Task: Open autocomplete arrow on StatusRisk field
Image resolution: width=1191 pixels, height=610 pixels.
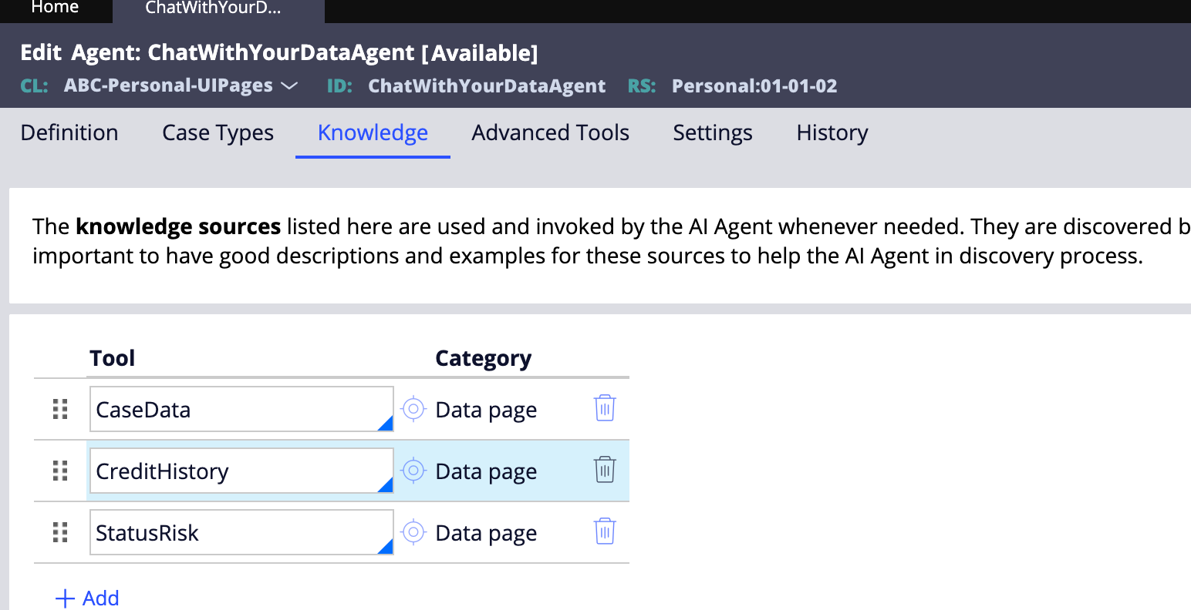Action: [x=386, y=546]
